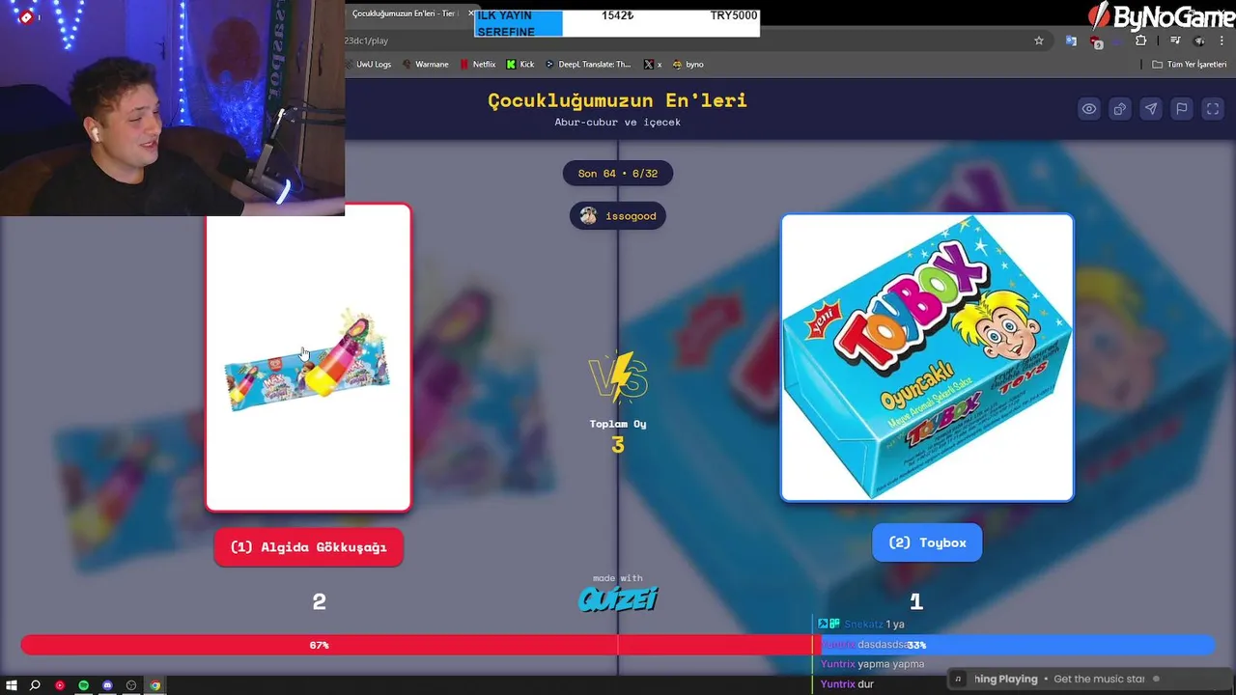Image resolution: width=1236 pixels, height=695 pixels.
Task: Select the Algida Gökkuşağı ice cream image card
Action: pos(308,357)
